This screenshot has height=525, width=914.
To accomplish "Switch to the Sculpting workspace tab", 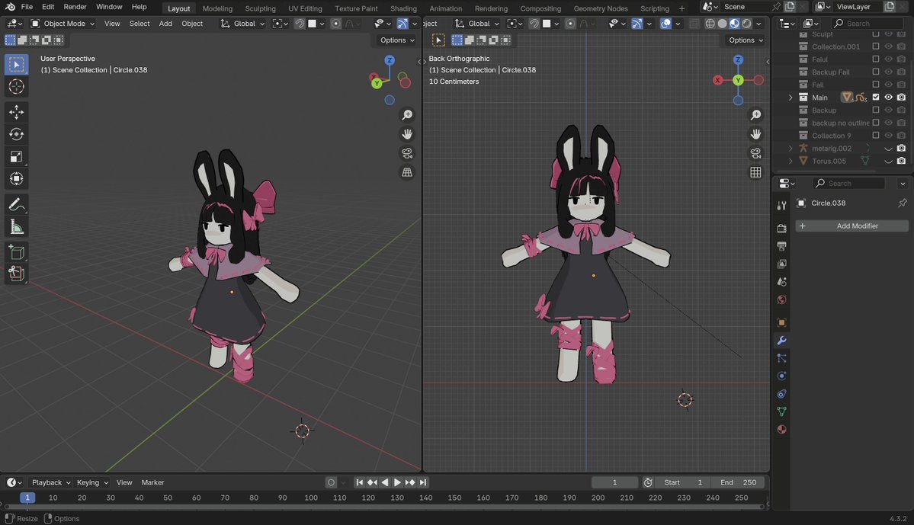I will click(x=260, y=8).
